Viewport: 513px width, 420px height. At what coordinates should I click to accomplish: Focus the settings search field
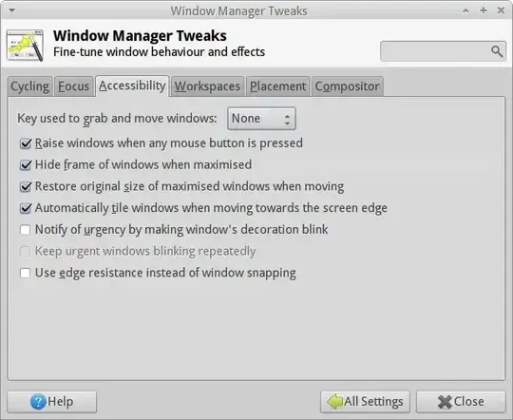443,51
